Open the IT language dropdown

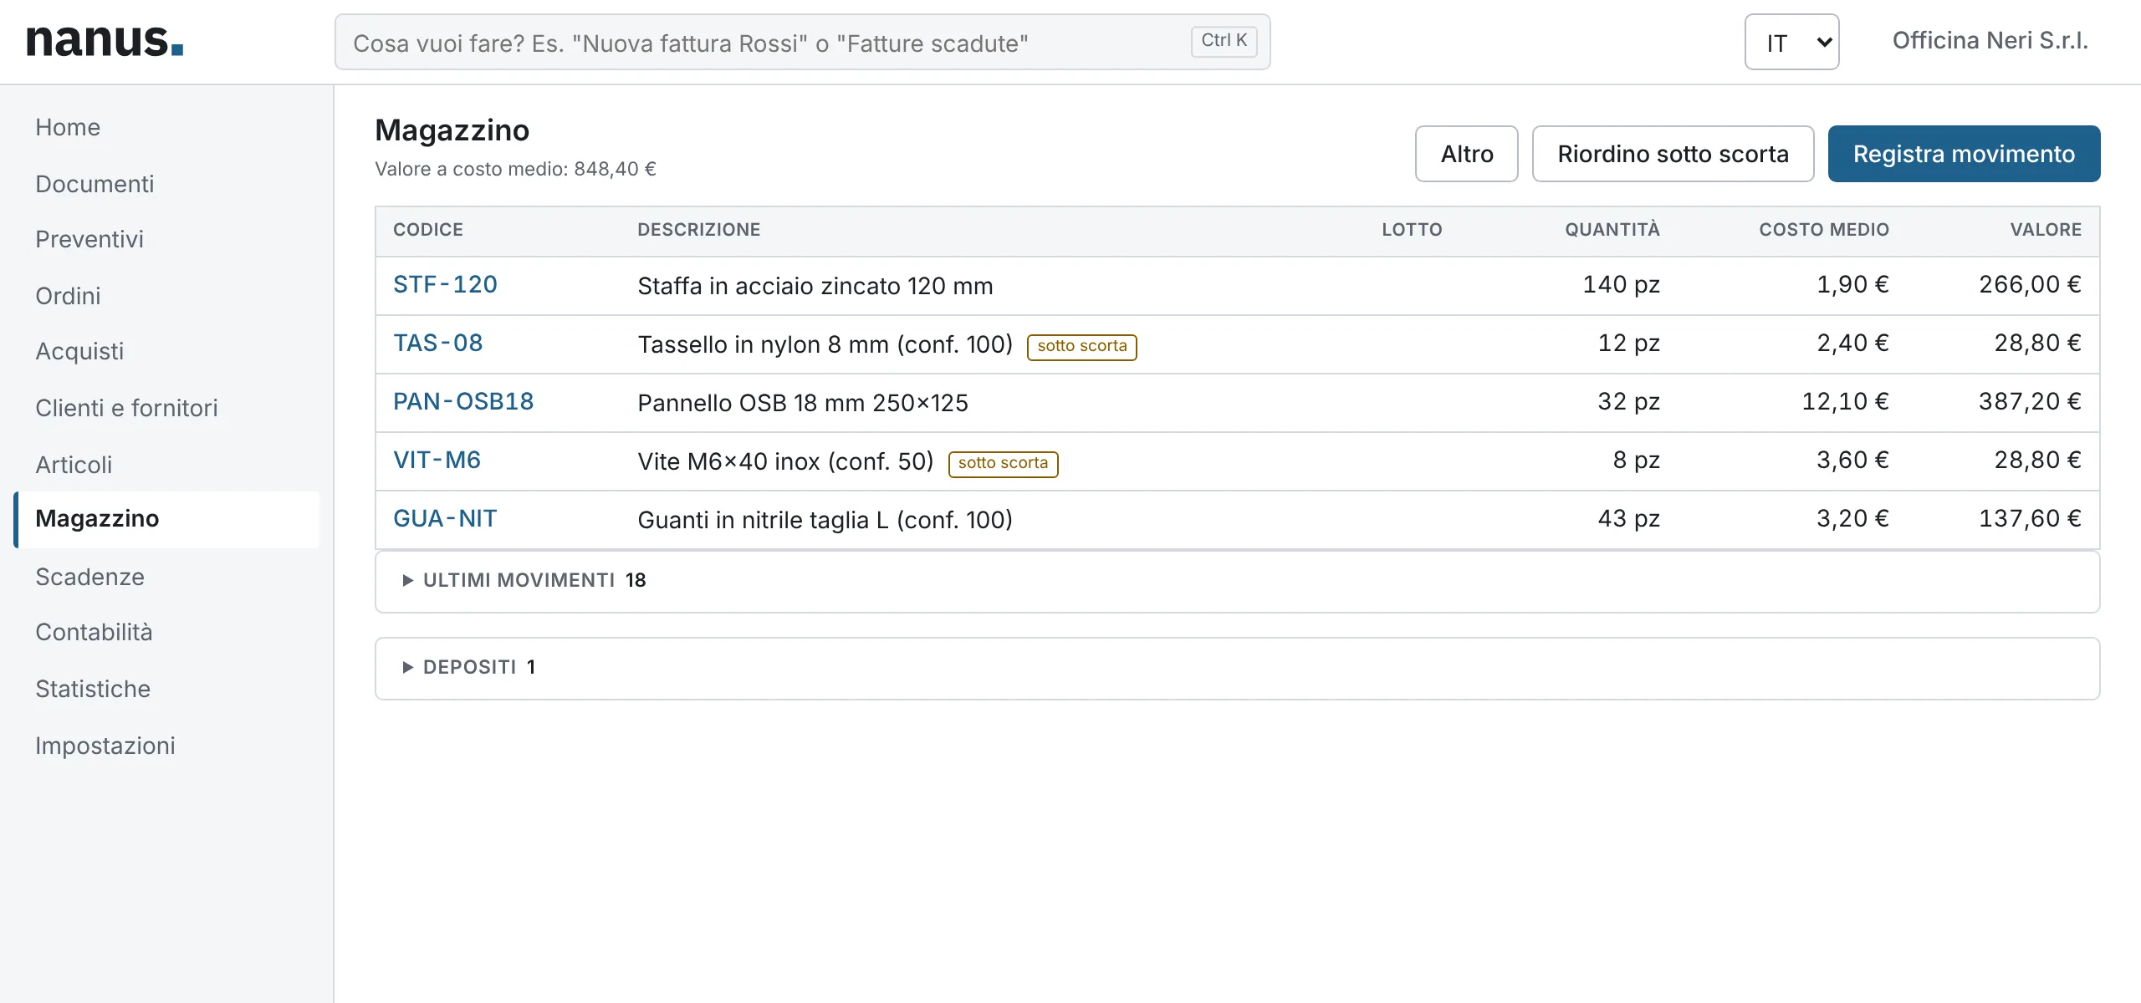click(1791, 42)
